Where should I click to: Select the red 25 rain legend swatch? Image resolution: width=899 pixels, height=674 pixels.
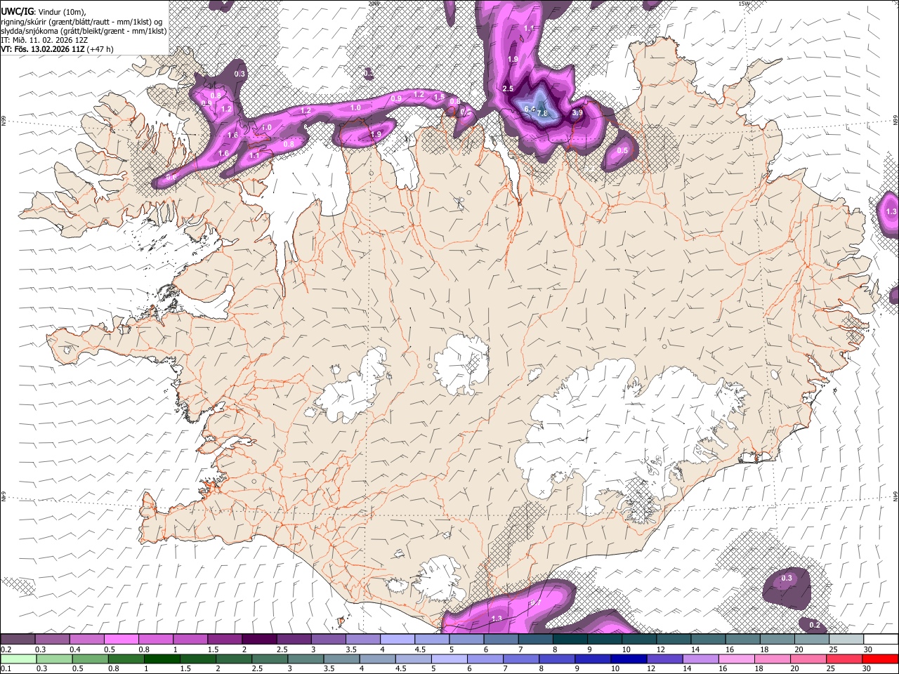point(845,659)
